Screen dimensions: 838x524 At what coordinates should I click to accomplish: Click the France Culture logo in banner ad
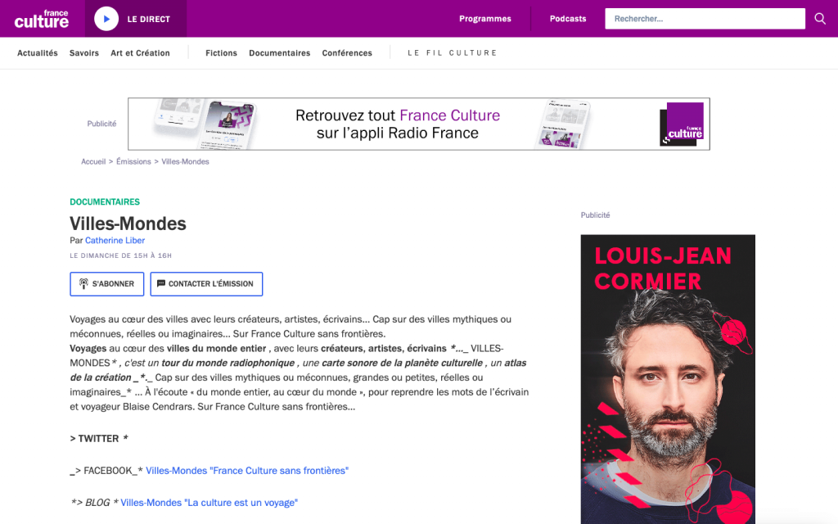[682, 124]
